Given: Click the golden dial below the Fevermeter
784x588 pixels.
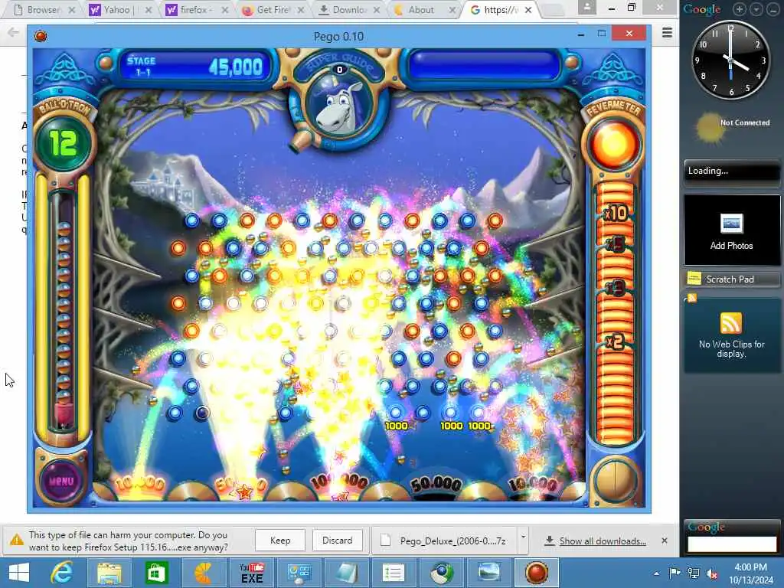Looking at the screenshot, I should click(x=615, y=481).
